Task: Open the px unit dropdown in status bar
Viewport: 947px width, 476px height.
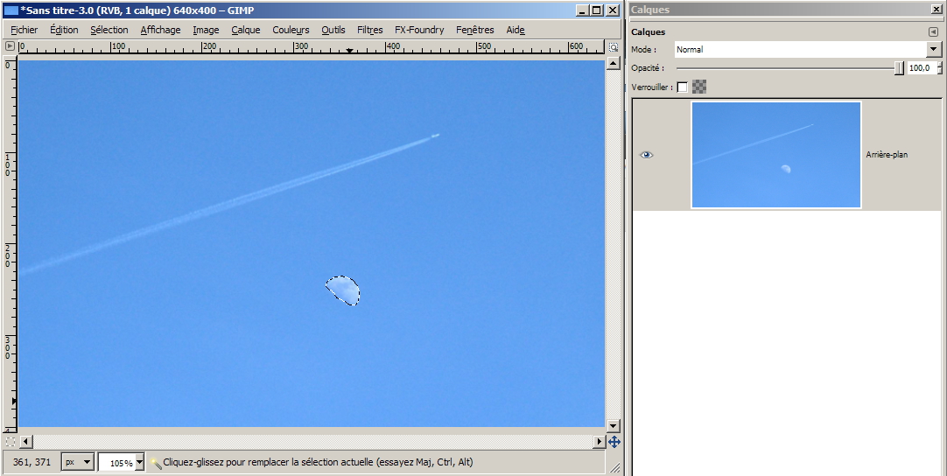Action: [77, 462]
